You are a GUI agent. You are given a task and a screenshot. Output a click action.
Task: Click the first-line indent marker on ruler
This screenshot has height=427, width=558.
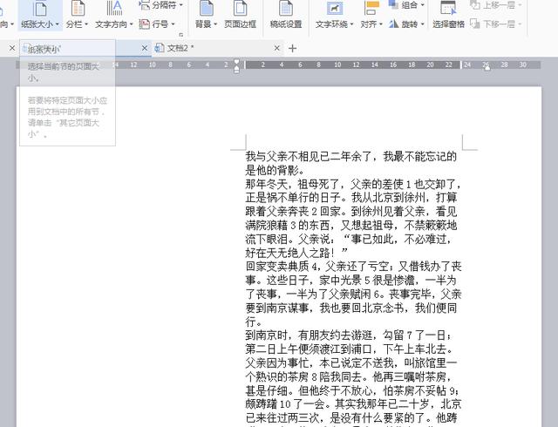tap(236, 63)
